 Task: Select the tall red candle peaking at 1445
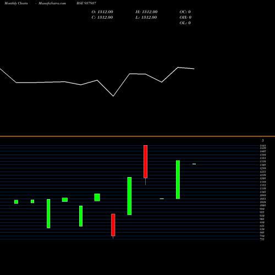pyautogui.click(x=145, y=162)
